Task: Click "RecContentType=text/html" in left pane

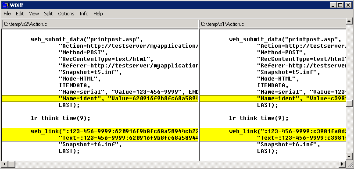Action: [x=106, y=59]
